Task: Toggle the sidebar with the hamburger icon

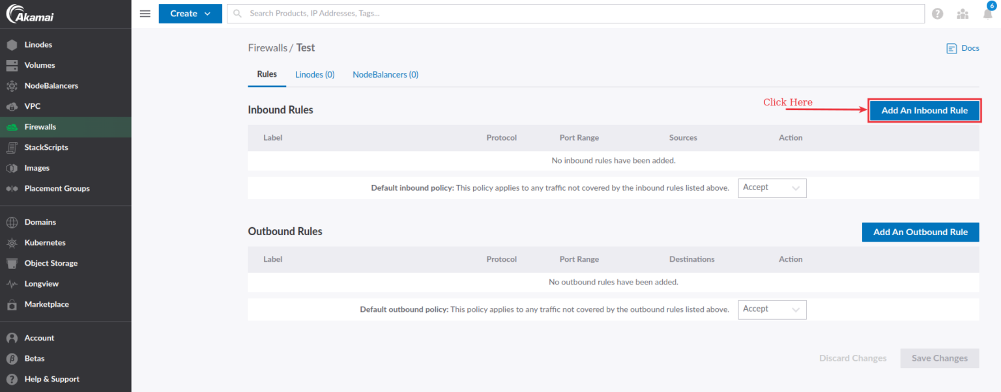Action: (x=145, y=13)
